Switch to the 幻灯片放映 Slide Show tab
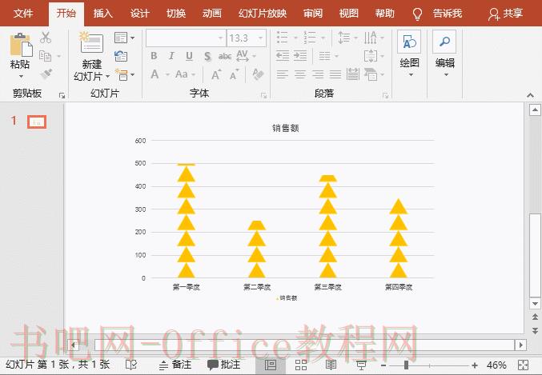 click(x=263, y=14)
